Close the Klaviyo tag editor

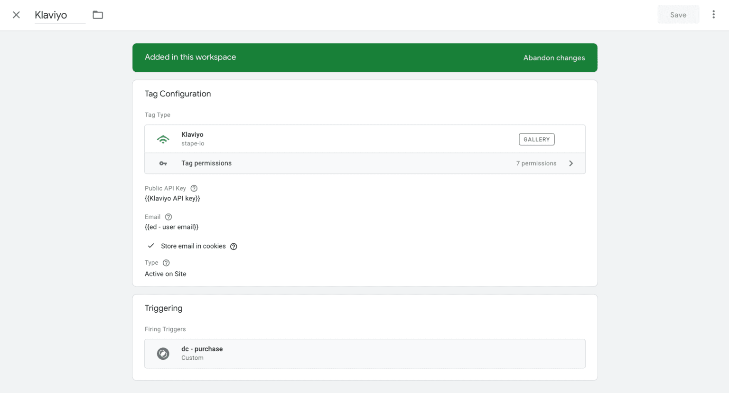[16, 15]
